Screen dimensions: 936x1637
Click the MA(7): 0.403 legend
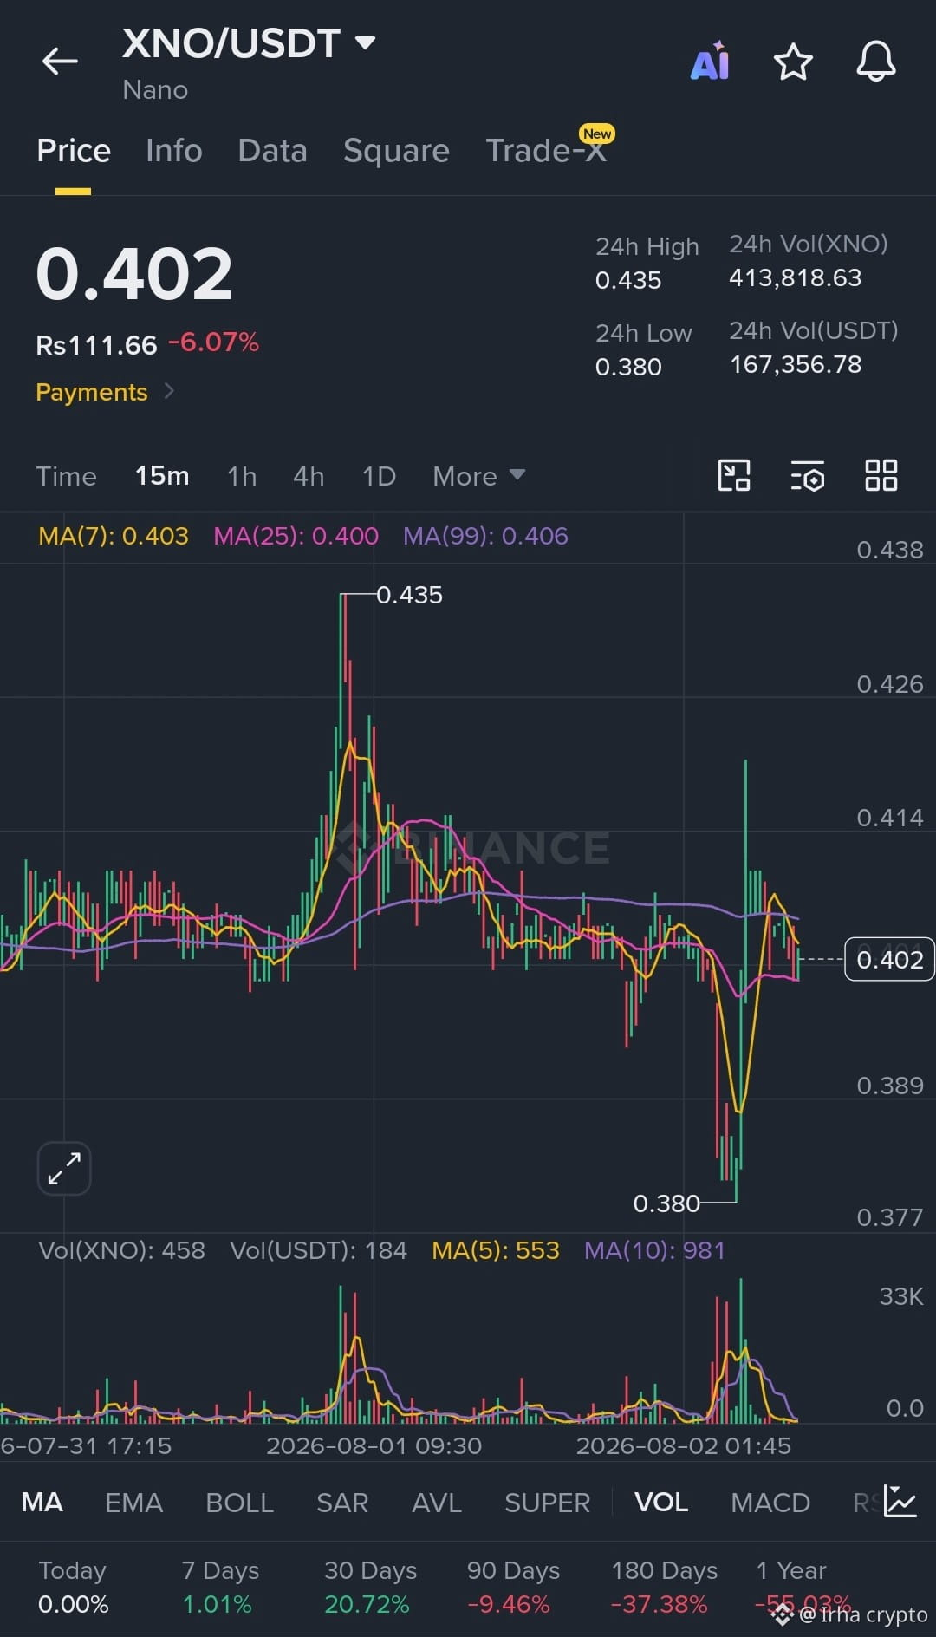[114, 536]
